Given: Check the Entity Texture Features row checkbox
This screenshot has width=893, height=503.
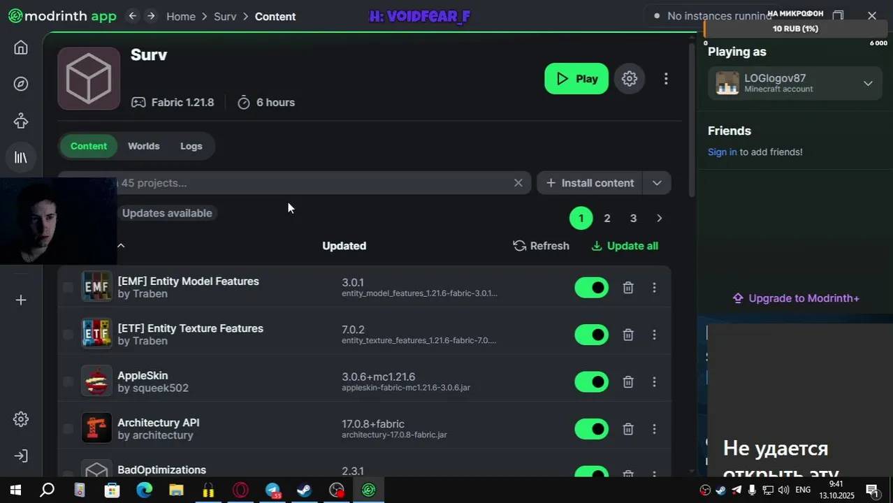Looking at the screenshot, I should coord(68,335).
